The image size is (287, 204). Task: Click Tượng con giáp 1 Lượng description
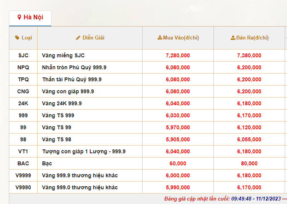(x=84, y=151)
